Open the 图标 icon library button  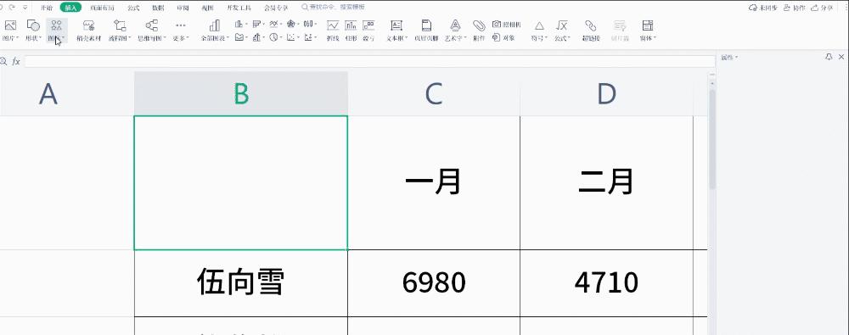click(x=56, y=31)
